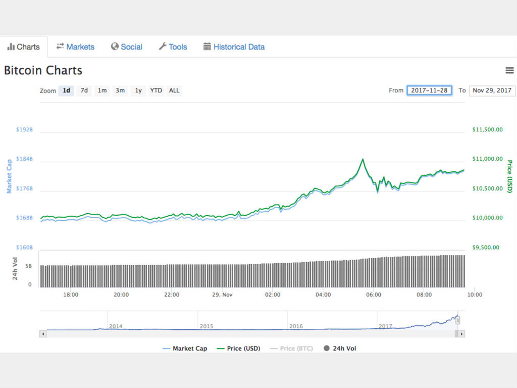Viewport: 517px width, 388px height.
Task: Click the Bitcoin Charts heading
Action: tap(43, 70)
